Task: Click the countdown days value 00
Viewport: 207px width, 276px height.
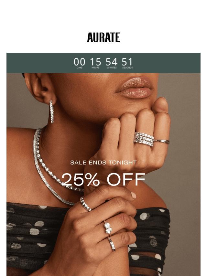Action: coord(80,62)
